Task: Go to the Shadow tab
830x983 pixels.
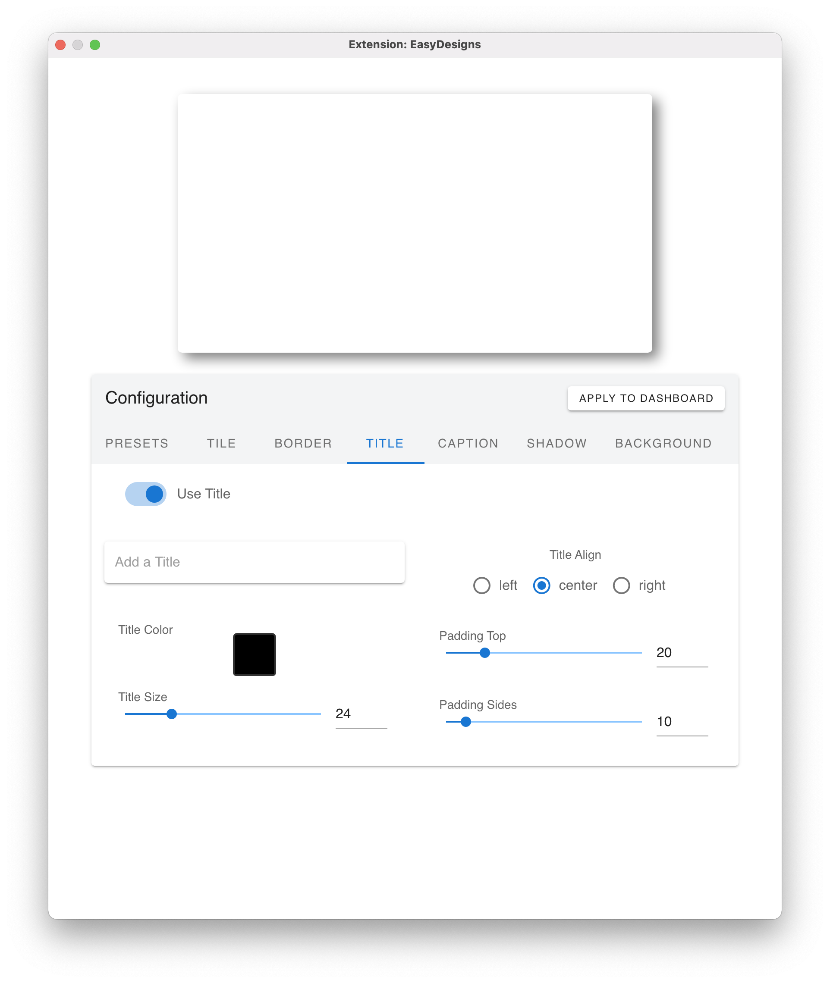Action: tap(556, 443)
